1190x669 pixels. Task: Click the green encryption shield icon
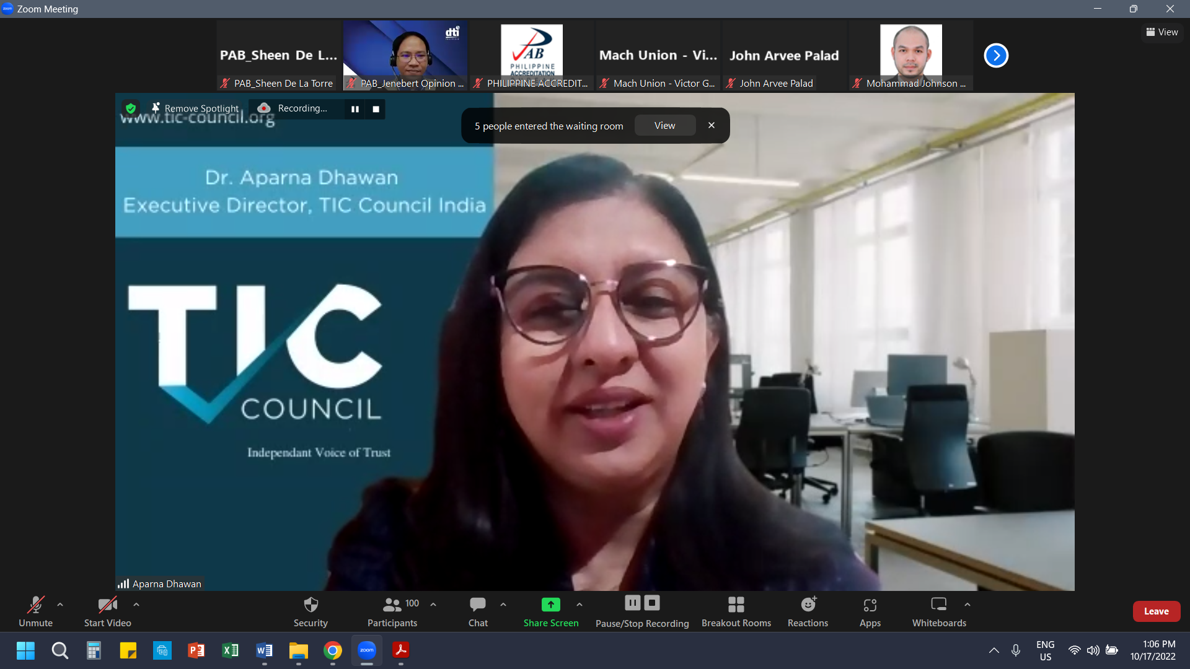131,108
